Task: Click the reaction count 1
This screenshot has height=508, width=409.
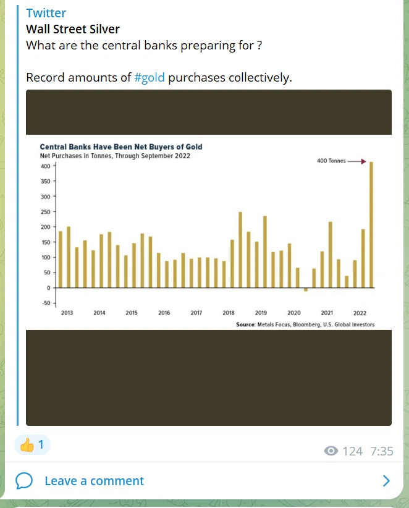Action: [41, 444]
